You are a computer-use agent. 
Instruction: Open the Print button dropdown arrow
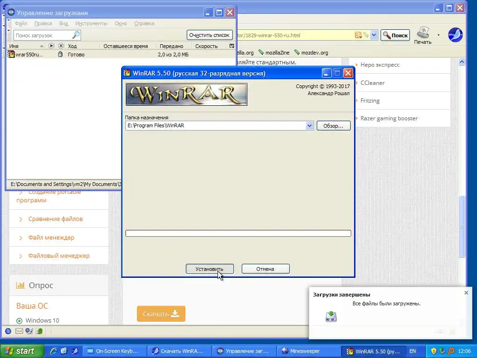(438, 35)
